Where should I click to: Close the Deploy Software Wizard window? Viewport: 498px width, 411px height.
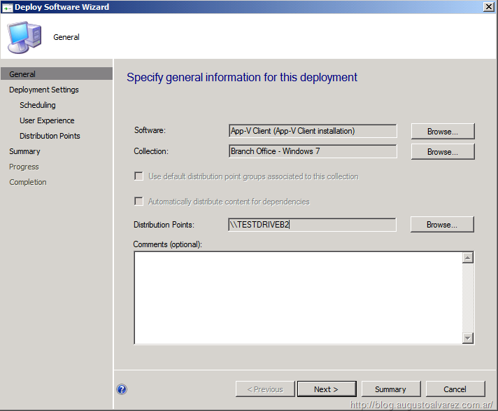[x=488, y=7]
